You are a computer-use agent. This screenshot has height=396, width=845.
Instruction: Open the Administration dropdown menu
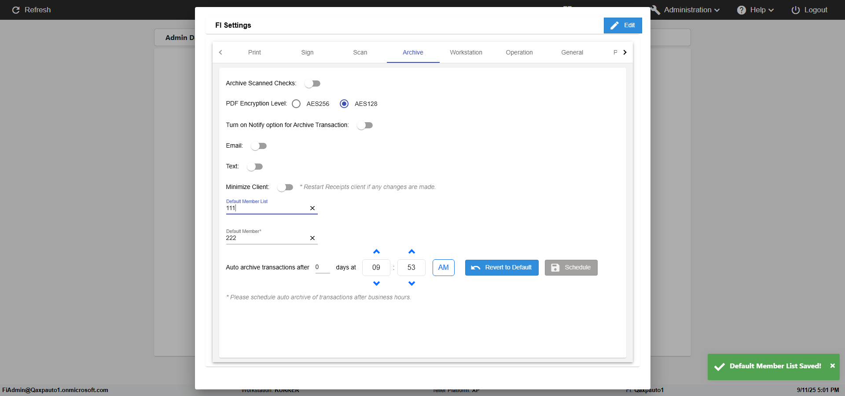point(687,10)
